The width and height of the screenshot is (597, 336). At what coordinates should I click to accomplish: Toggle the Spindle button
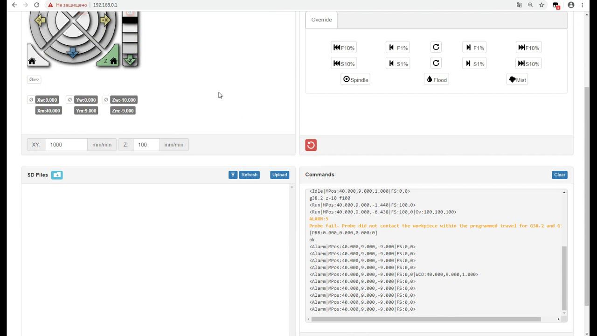tap(355, 79)
